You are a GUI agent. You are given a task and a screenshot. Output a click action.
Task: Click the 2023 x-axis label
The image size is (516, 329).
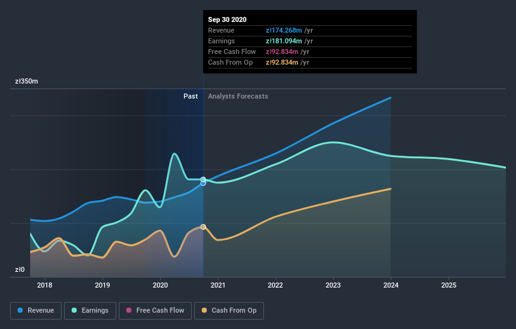333,285
